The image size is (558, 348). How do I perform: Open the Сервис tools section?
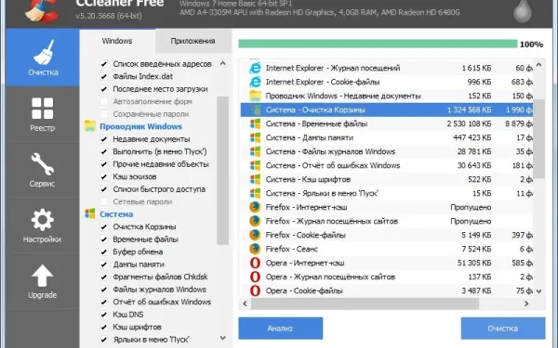coord(43,170)
